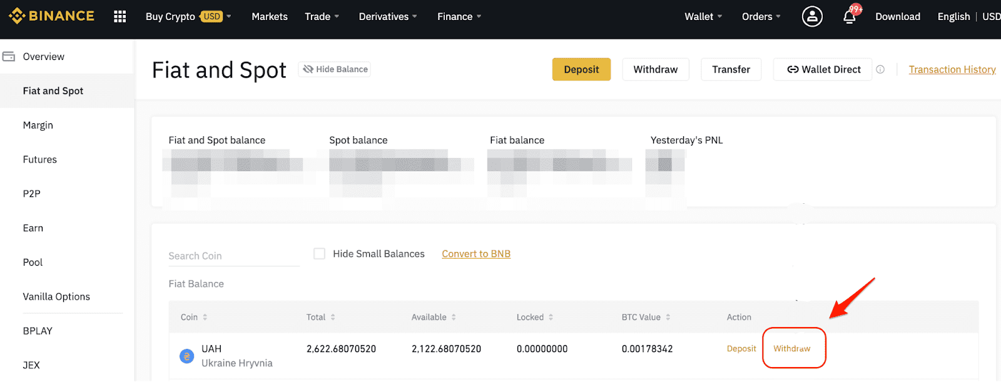Screen dimensions: 1001x382
Task: Click the UAH coin icon
Action: (186, 356)
